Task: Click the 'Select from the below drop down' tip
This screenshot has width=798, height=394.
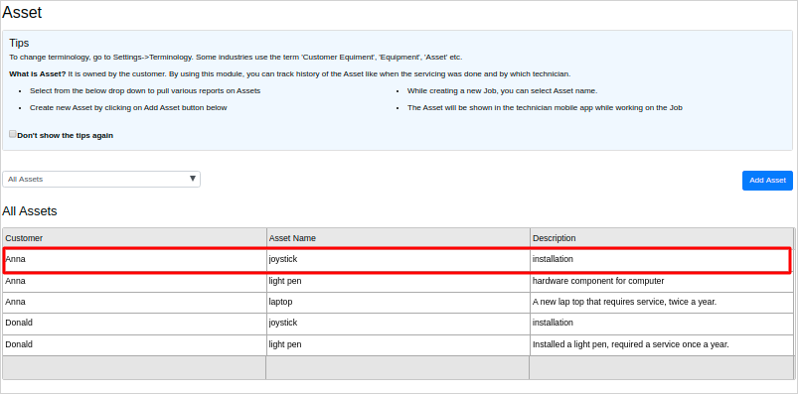Action: point(145,90)
